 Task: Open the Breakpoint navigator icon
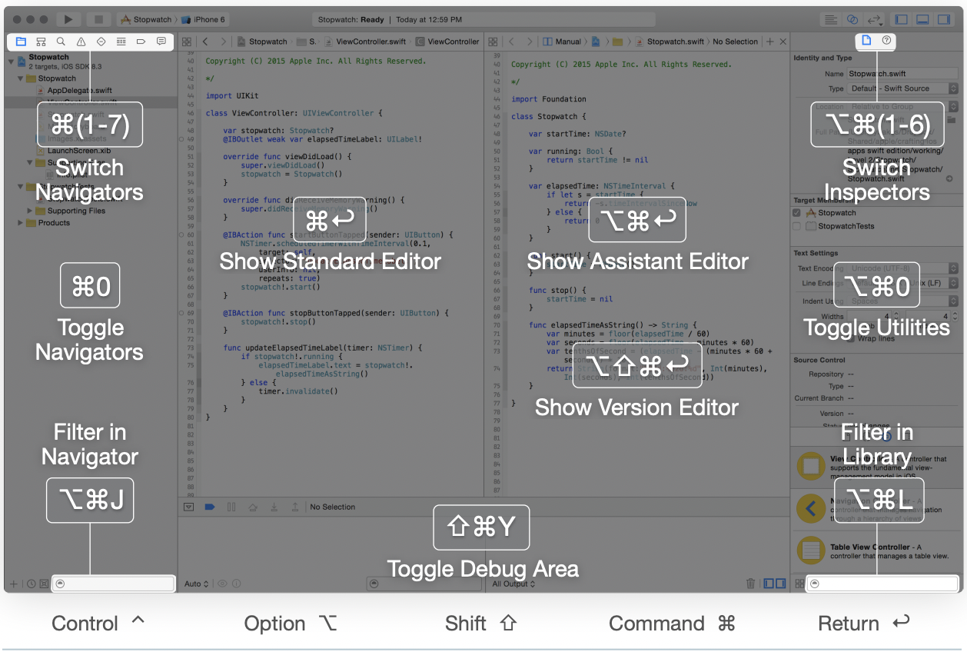141,42
